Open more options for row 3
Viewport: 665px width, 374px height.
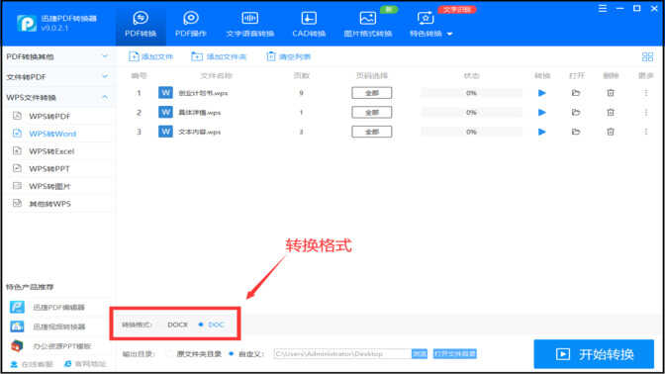coord(646,132)
